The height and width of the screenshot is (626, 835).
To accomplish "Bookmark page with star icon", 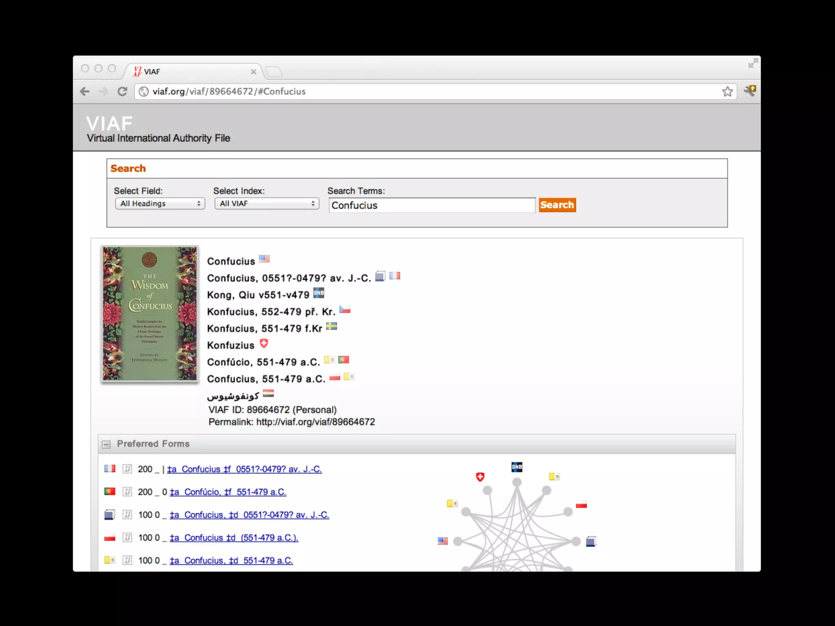I will 727,91.
